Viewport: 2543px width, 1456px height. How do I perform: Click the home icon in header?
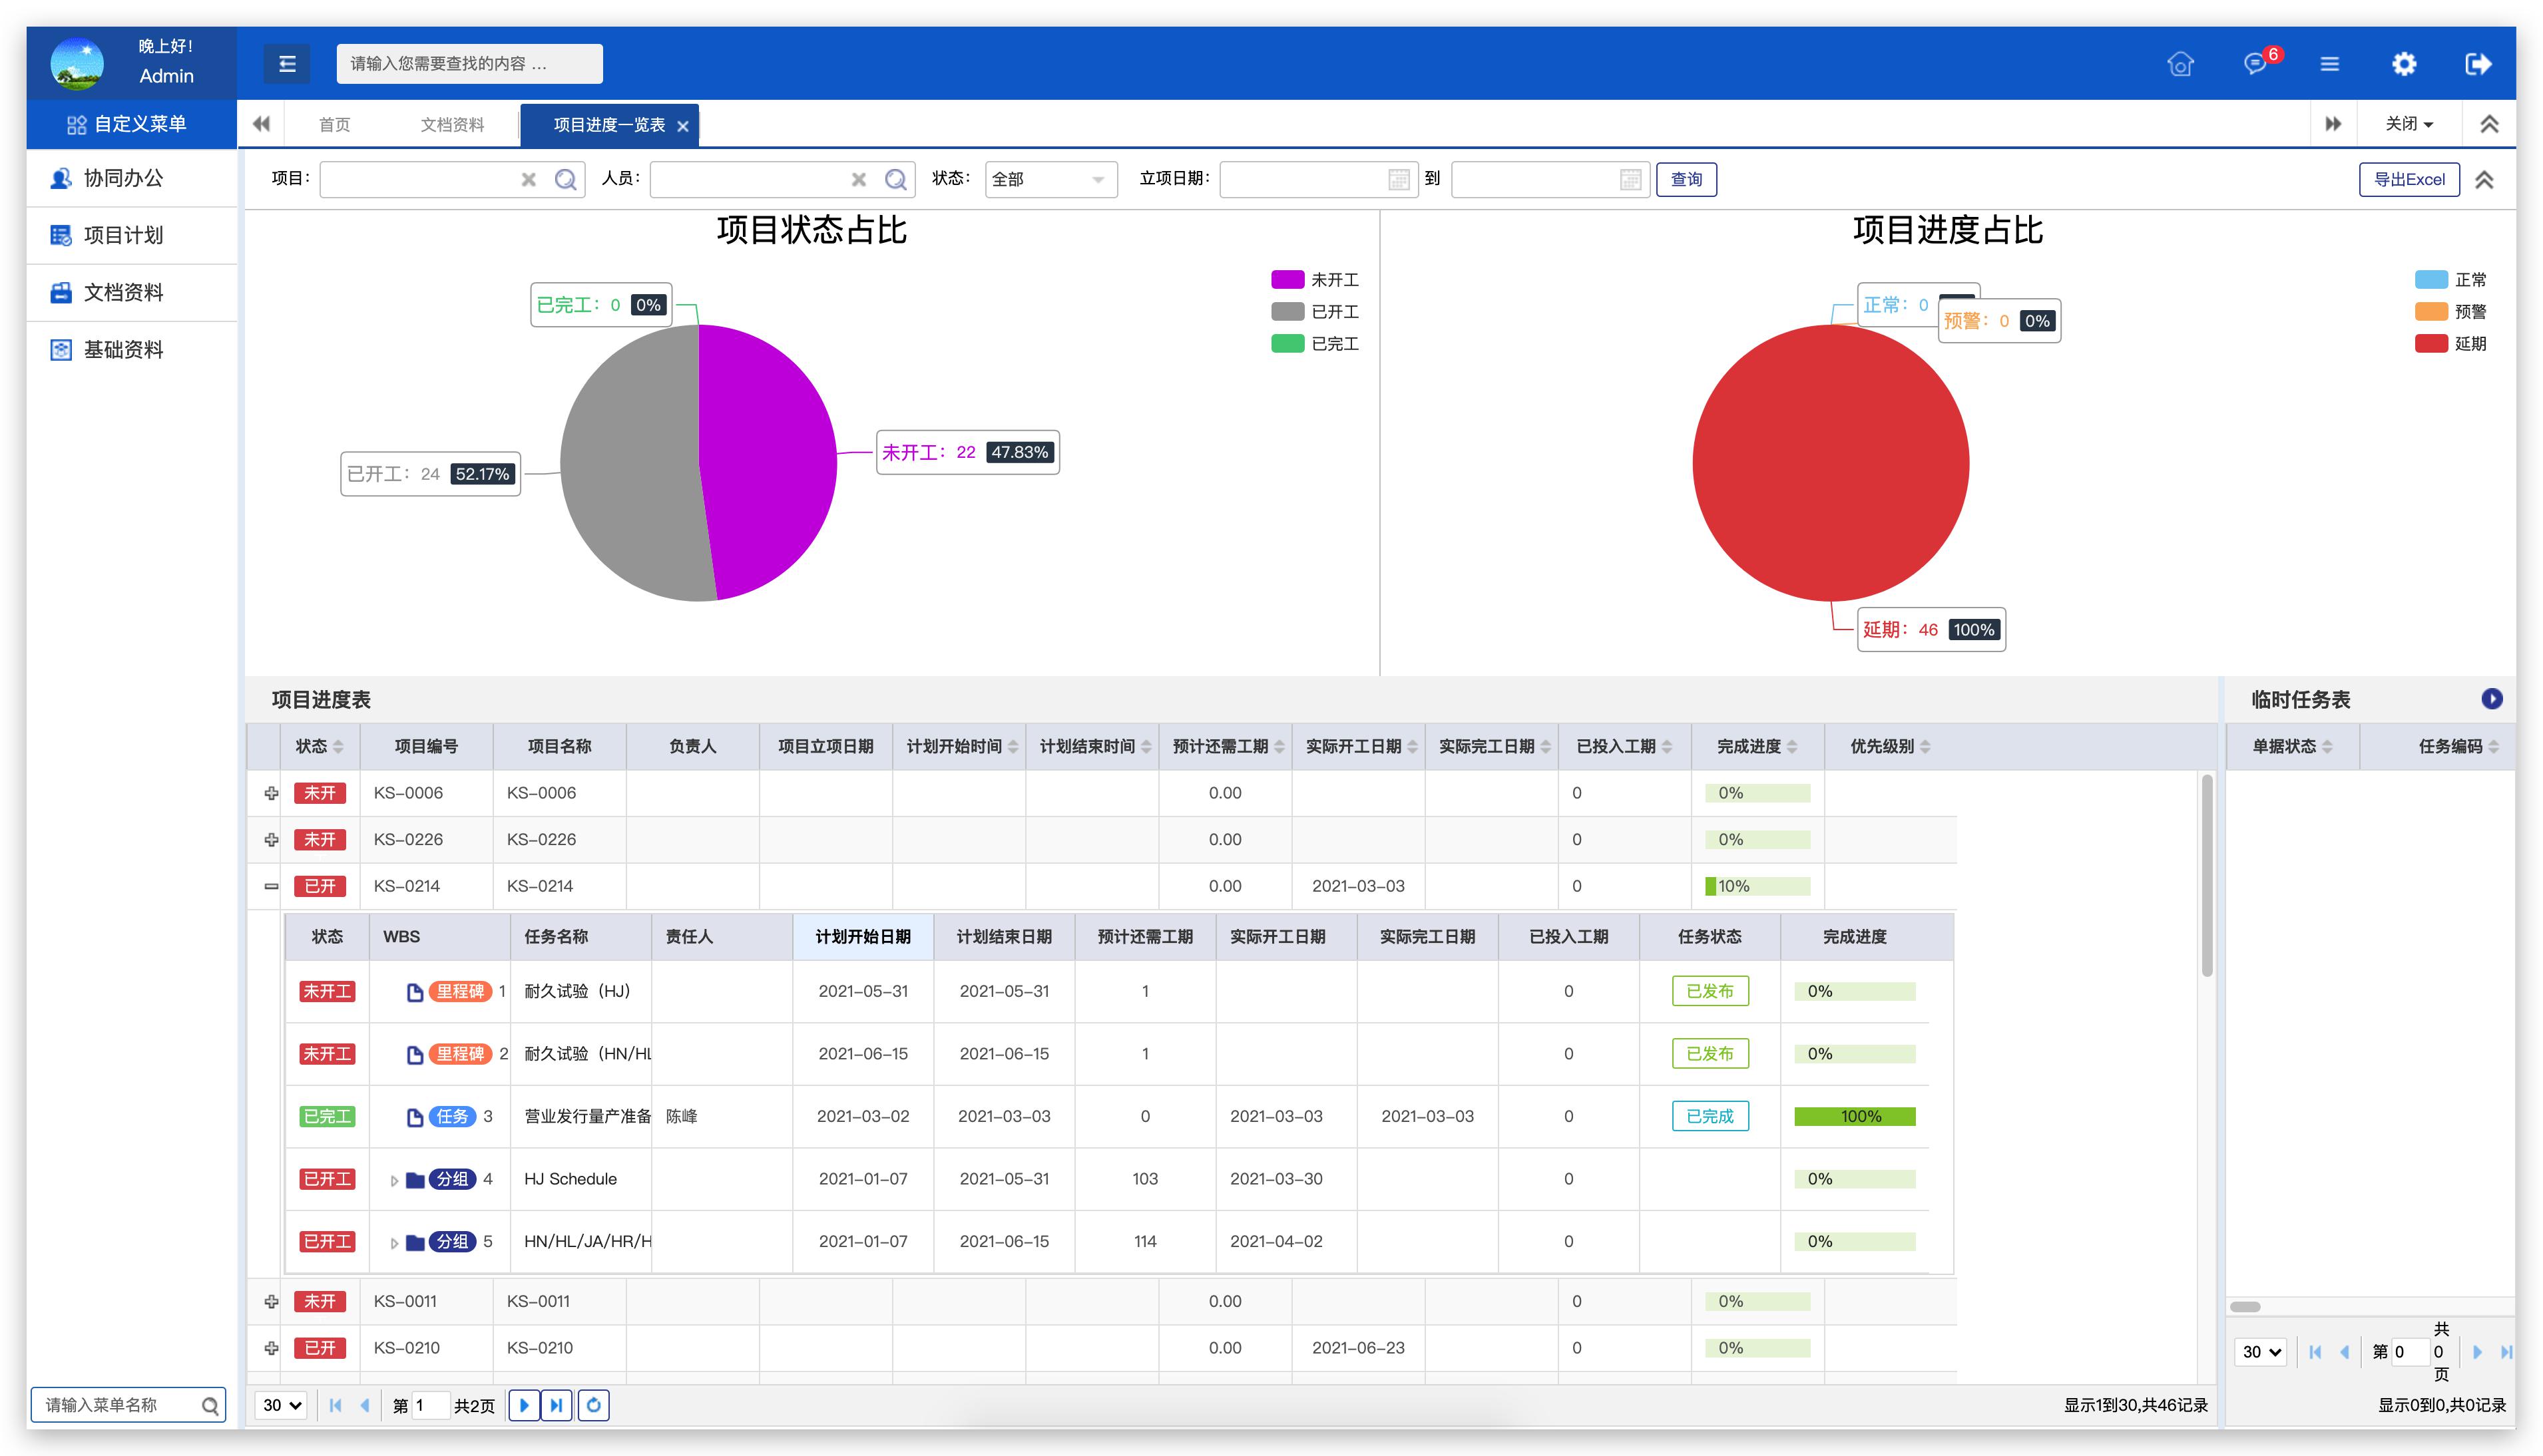(x=2180, y=64)
